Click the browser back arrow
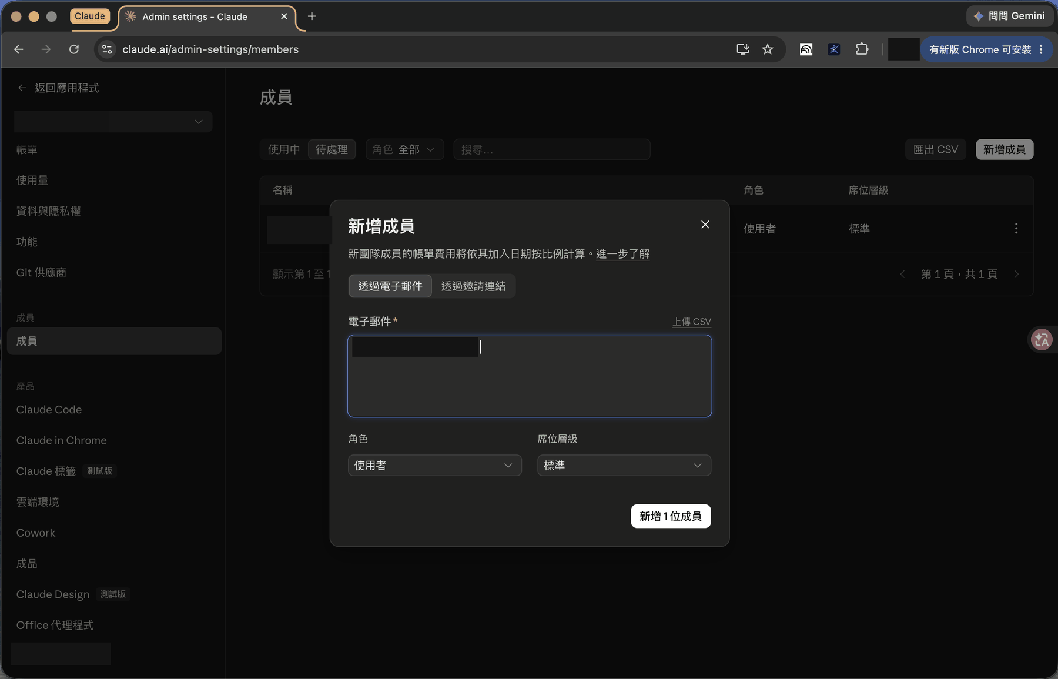The image size is (1058, 679). [19, 49]
